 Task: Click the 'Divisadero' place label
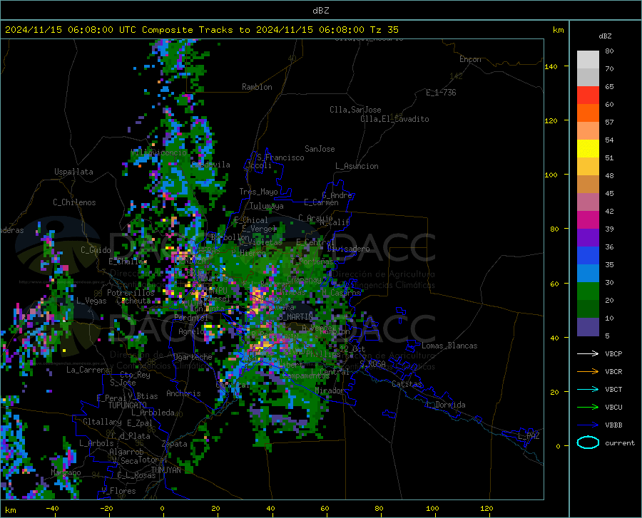click(348, 249)
